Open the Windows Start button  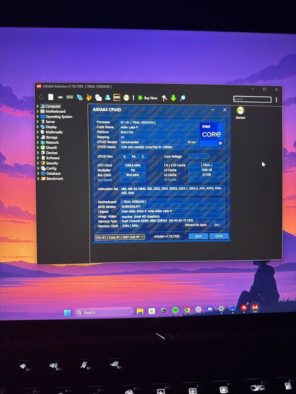coord(67,312)
